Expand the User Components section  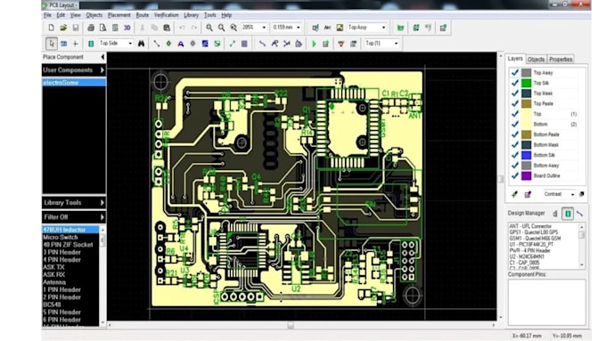pos(73,70)
